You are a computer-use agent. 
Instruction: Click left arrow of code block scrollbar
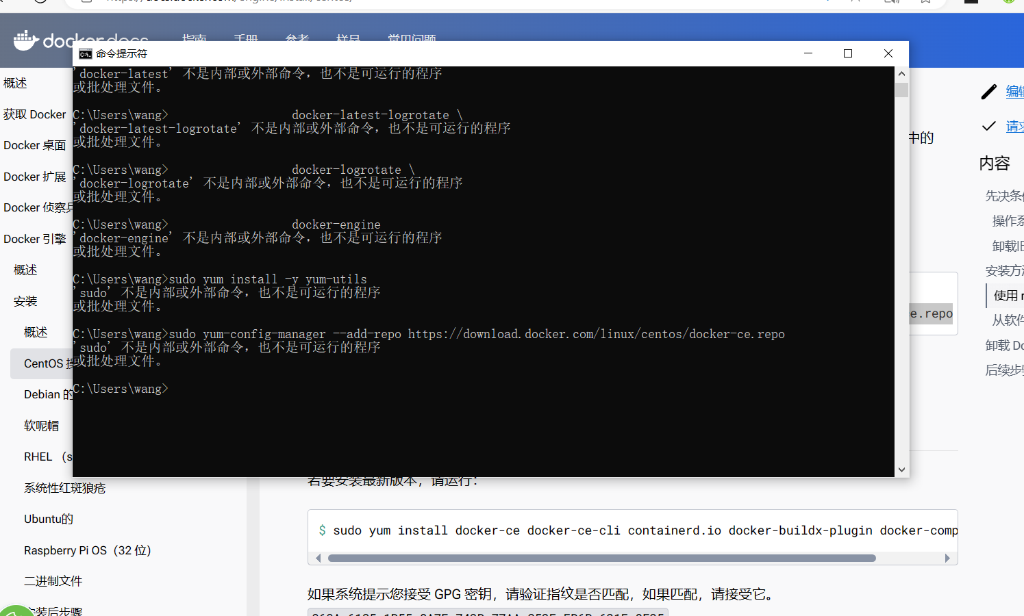pyautogui.click(x=318, y=558)
